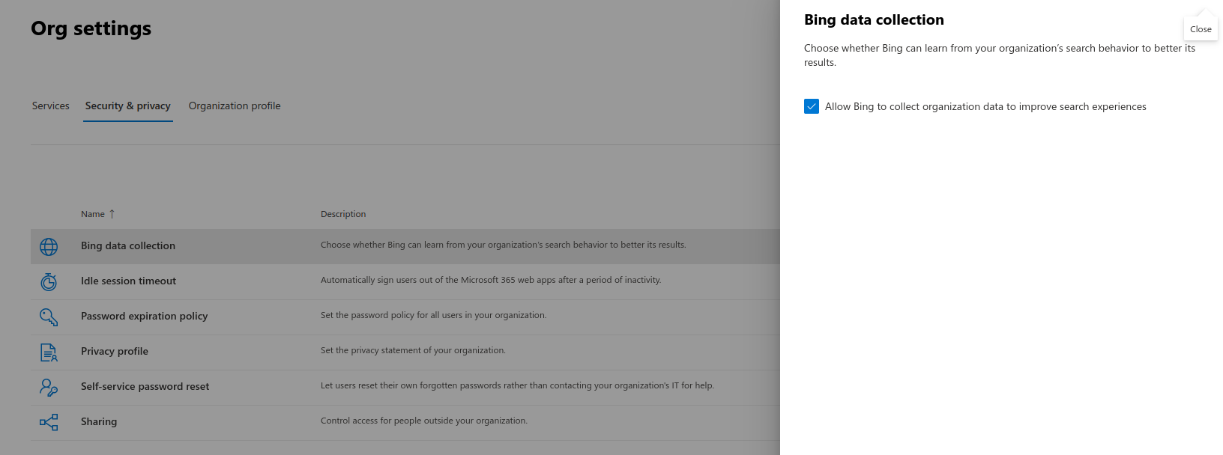Click the globe icon beside Bing data collection
This screenshot has width=1223, height=455.
49,245
